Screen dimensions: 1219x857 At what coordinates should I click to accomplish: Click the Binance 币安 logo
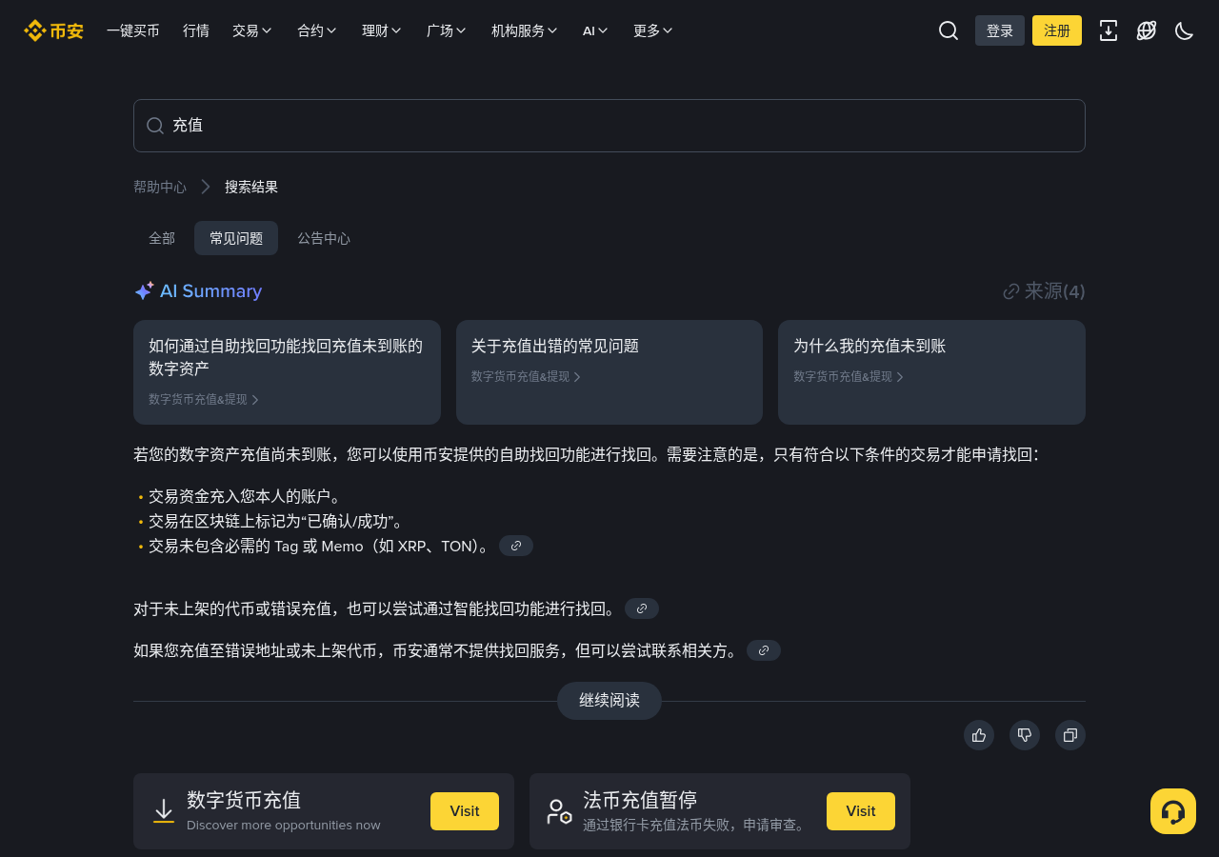point(53,30)
